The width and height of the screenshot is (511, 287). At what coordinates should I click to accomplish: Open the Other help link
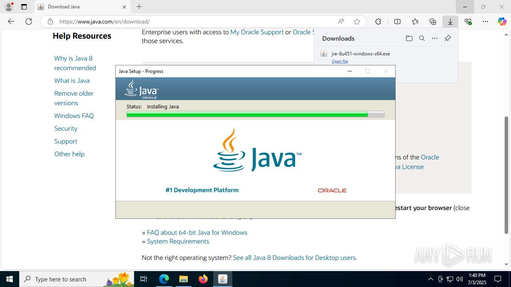pos(69,154)
